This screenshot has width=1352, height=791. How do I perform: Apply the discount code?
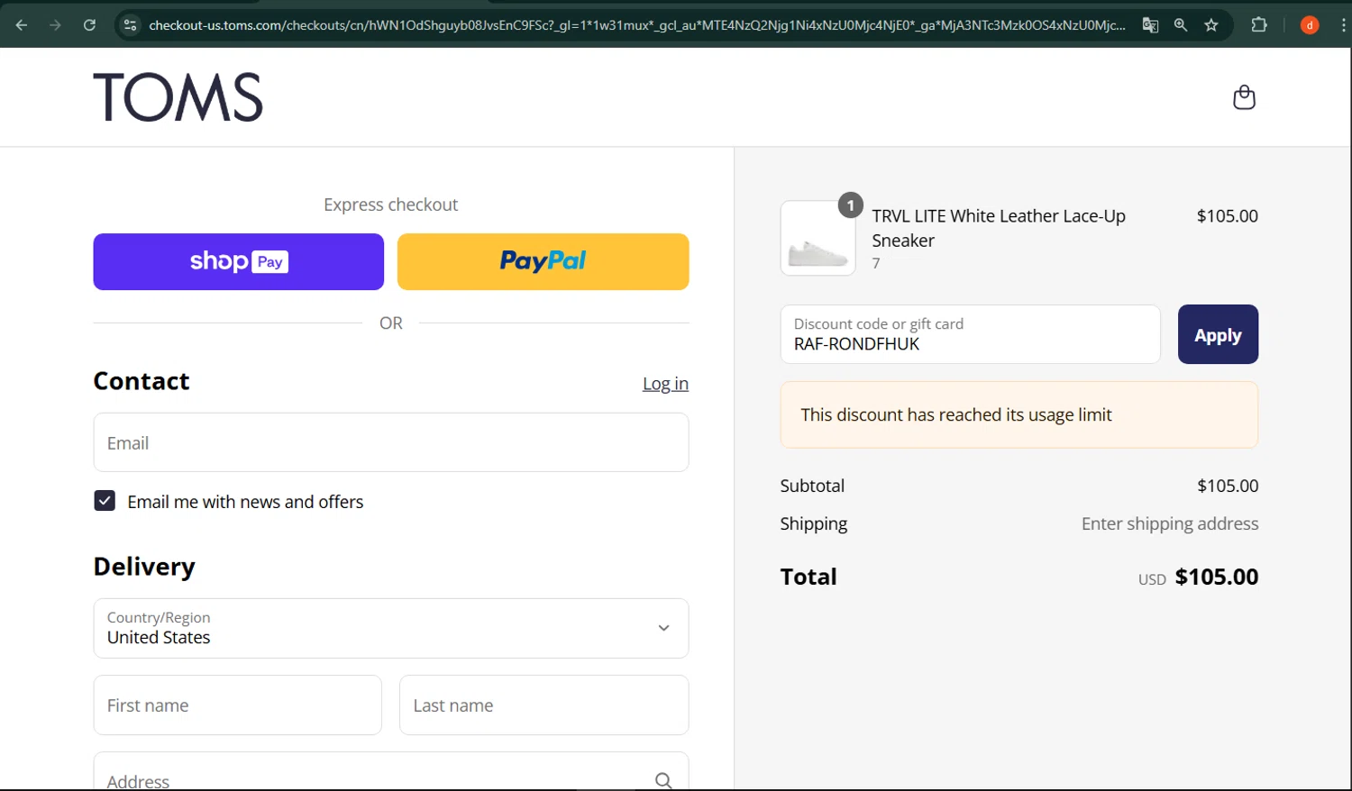click(1218, 334)
